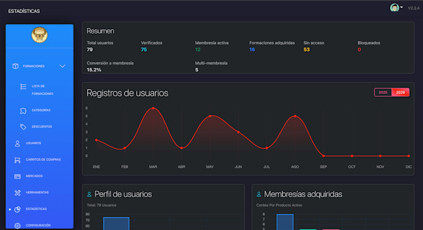The width and height of the screenshot is (423, 230).
Task: Click the Registros de usuarios heading
Action: tap(127, 93)
